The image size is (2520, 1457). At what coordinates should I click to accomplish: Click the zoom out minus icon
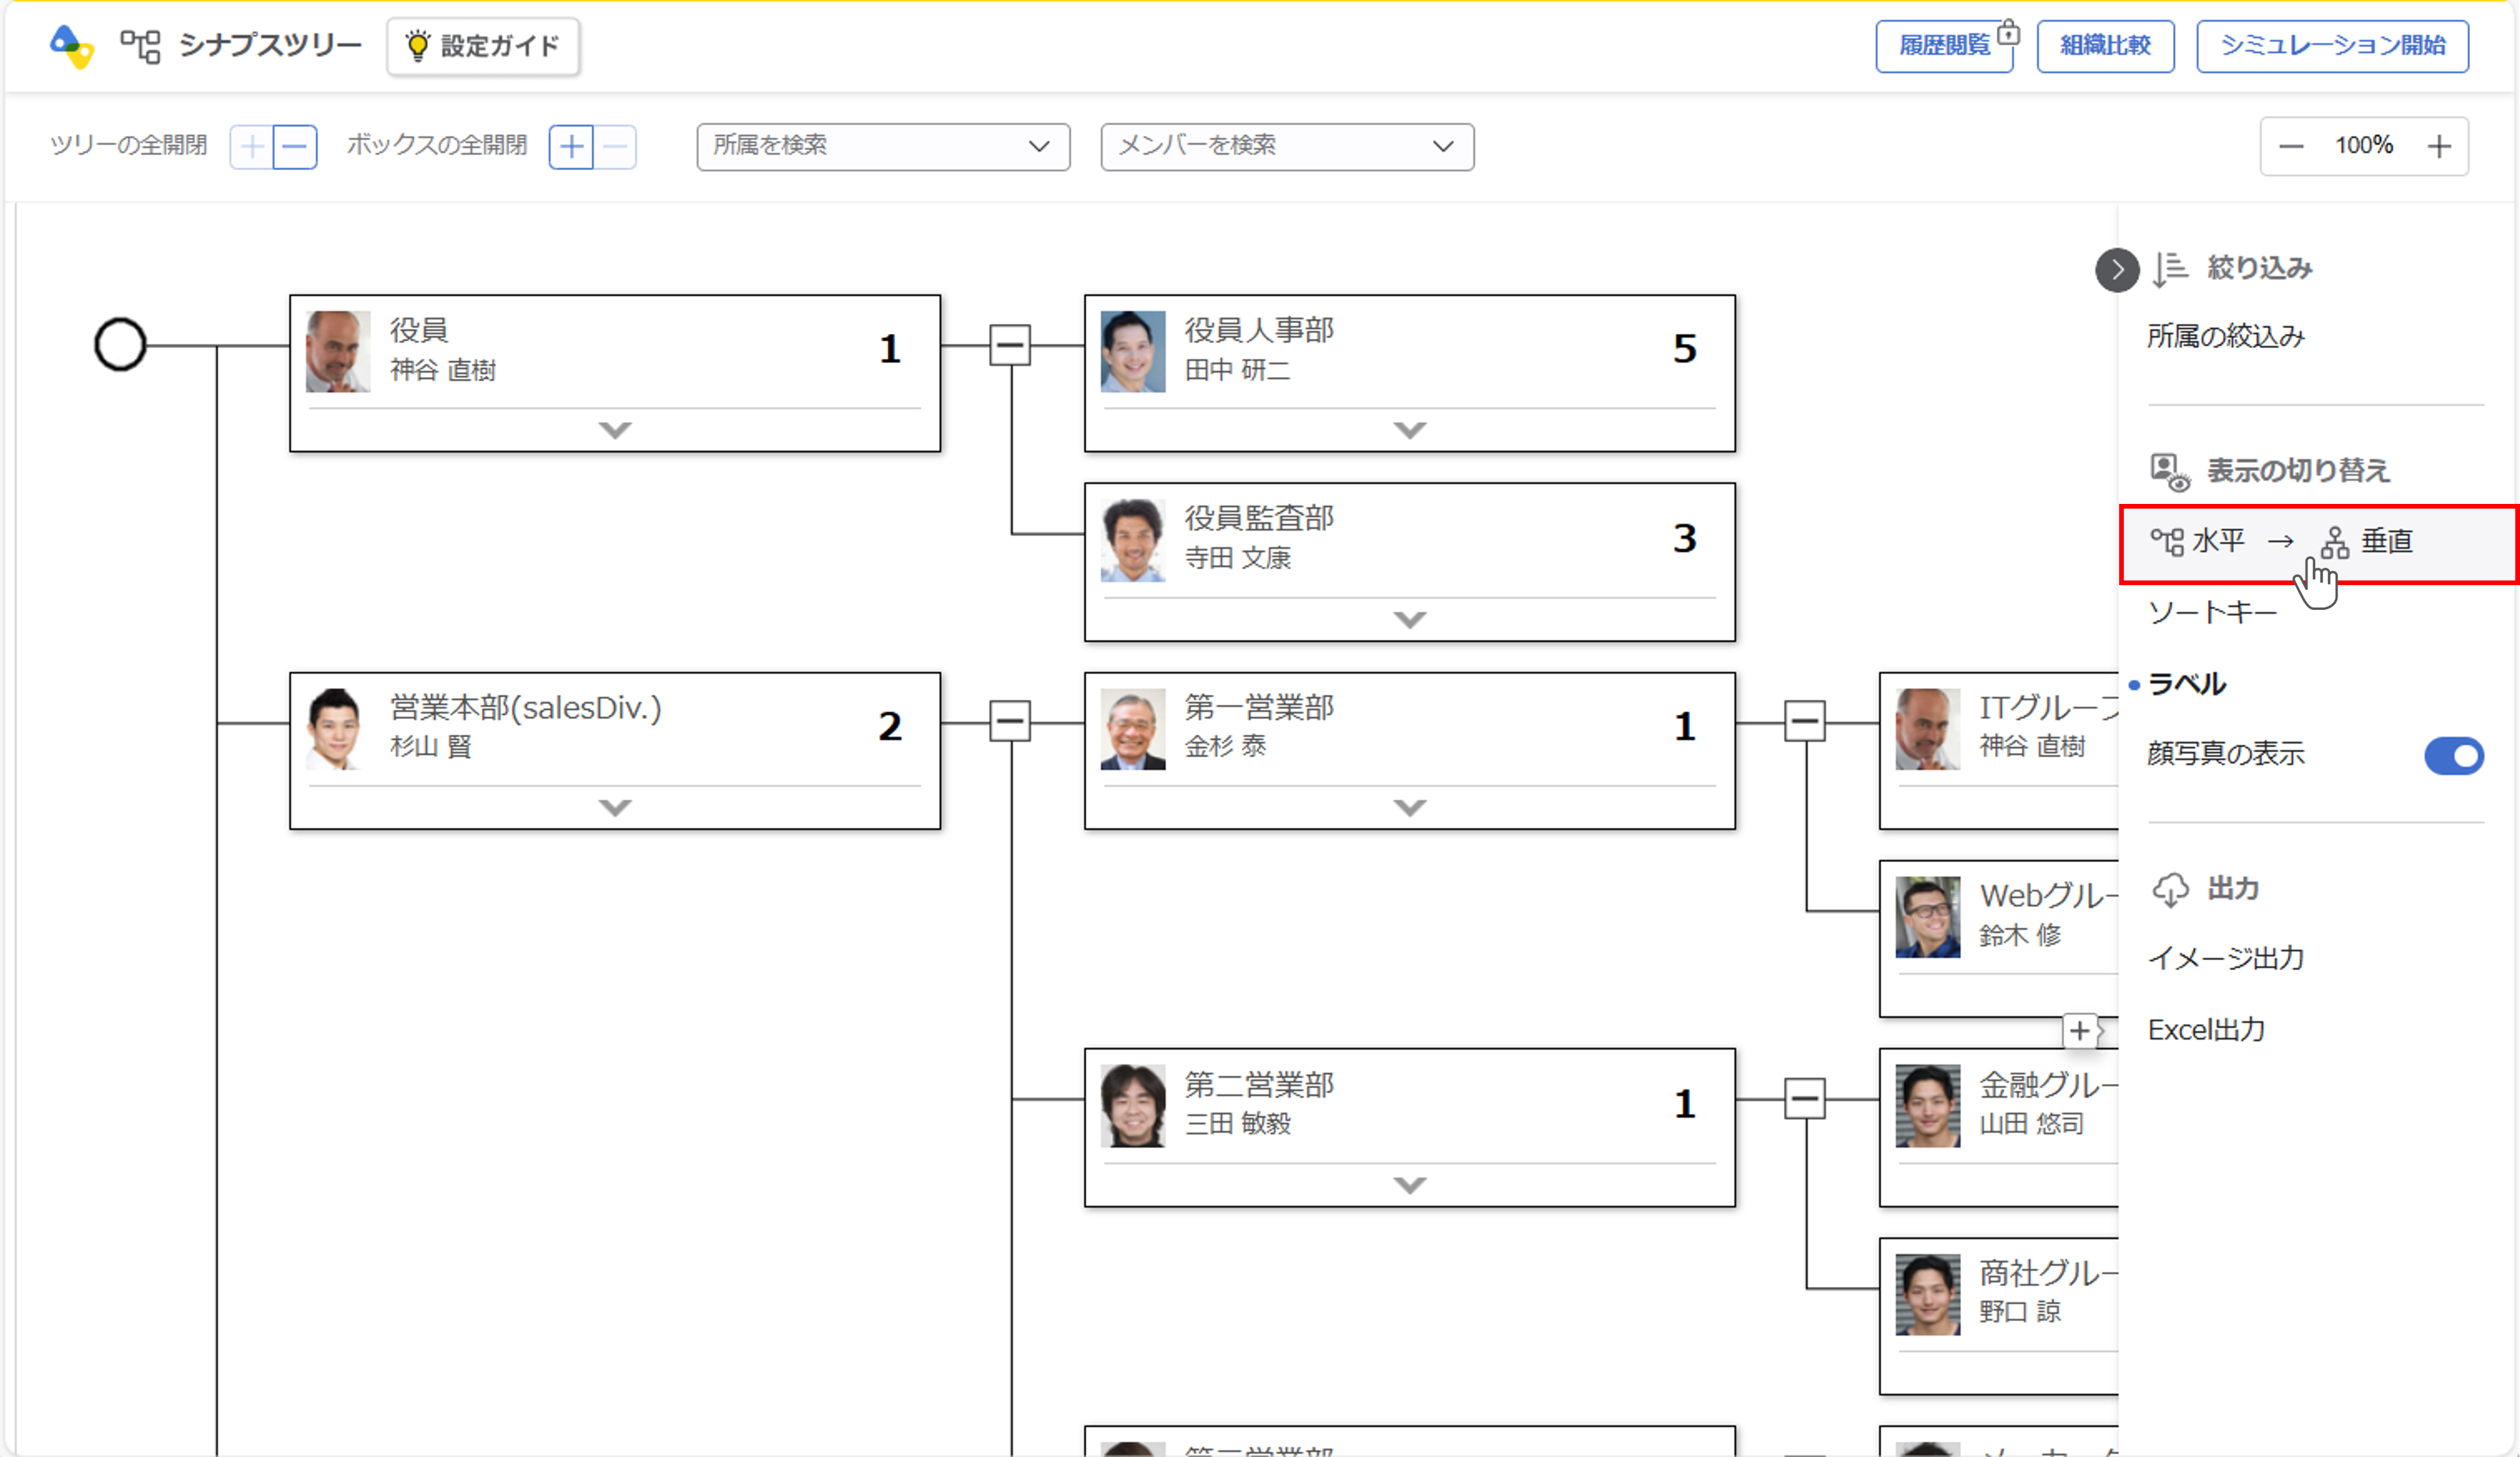point(2291,147)
